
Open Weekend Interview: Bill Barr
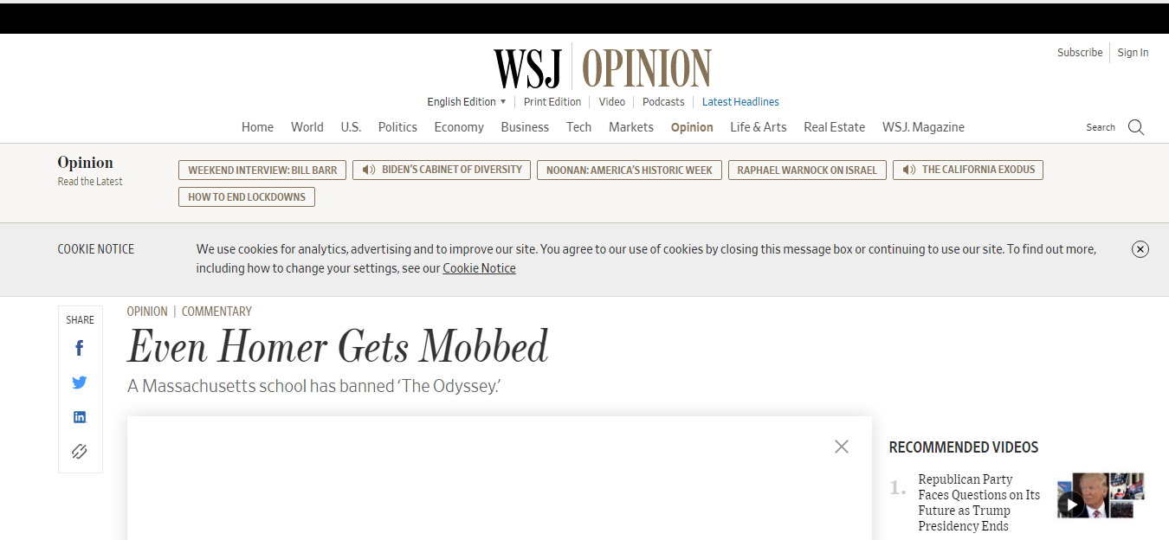[262, 170]
